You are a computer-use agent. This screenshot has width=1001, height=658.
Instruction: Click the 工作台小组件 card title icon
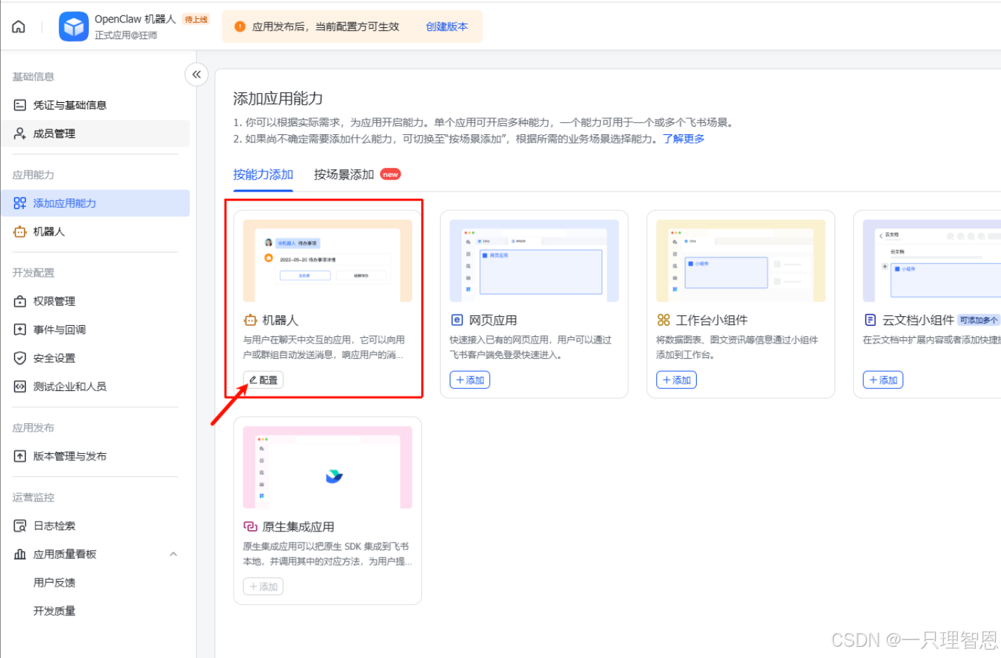(663, 320)
